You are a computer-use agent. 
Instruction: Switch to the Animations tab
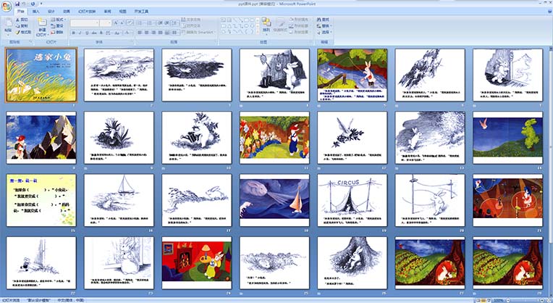(67, 12)
